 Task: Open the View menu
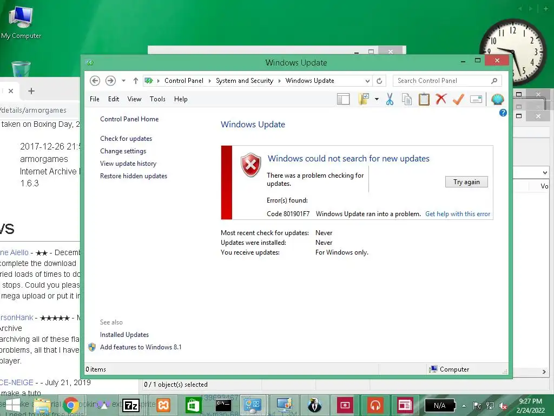[x=134, y=99]
